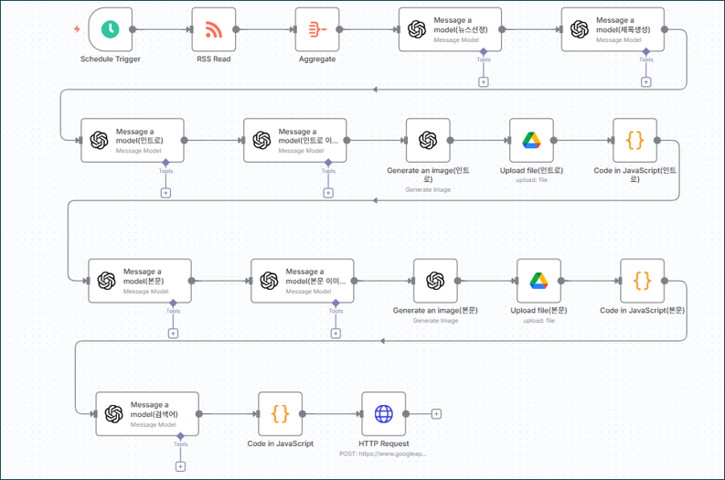Select Message a model(본문 이미... node
Image resolution: width=725 pixels, height=480 pixels.
click(x=303, y=281)
